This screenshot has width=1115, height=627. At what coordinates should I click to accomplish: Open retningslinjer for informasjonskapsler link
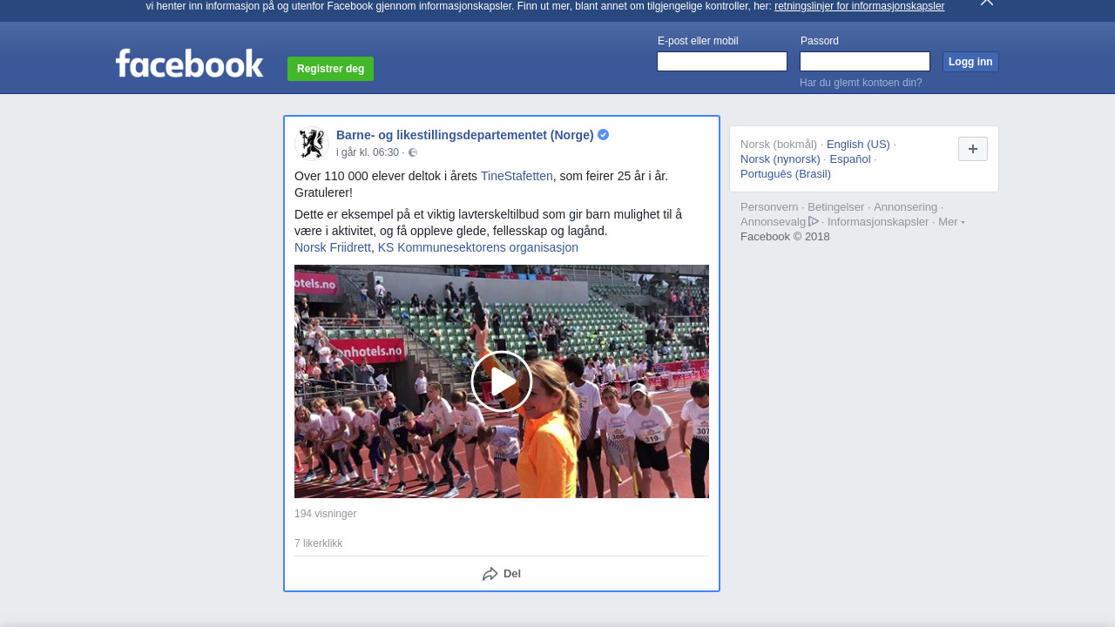click(x=859, y=6)
